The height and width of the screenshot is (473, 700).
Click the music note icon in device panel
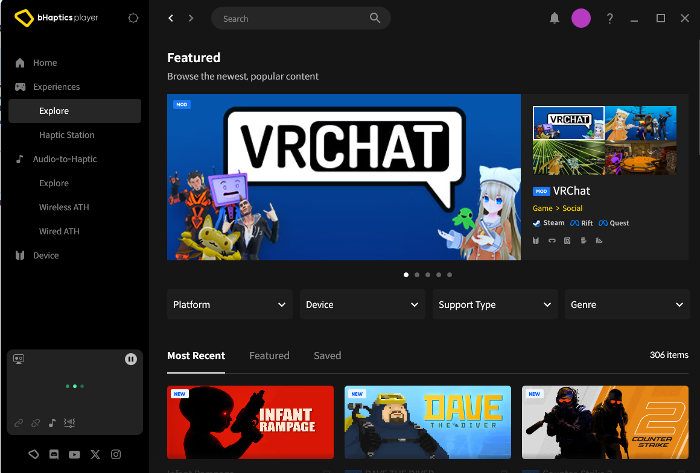point(52,422)
